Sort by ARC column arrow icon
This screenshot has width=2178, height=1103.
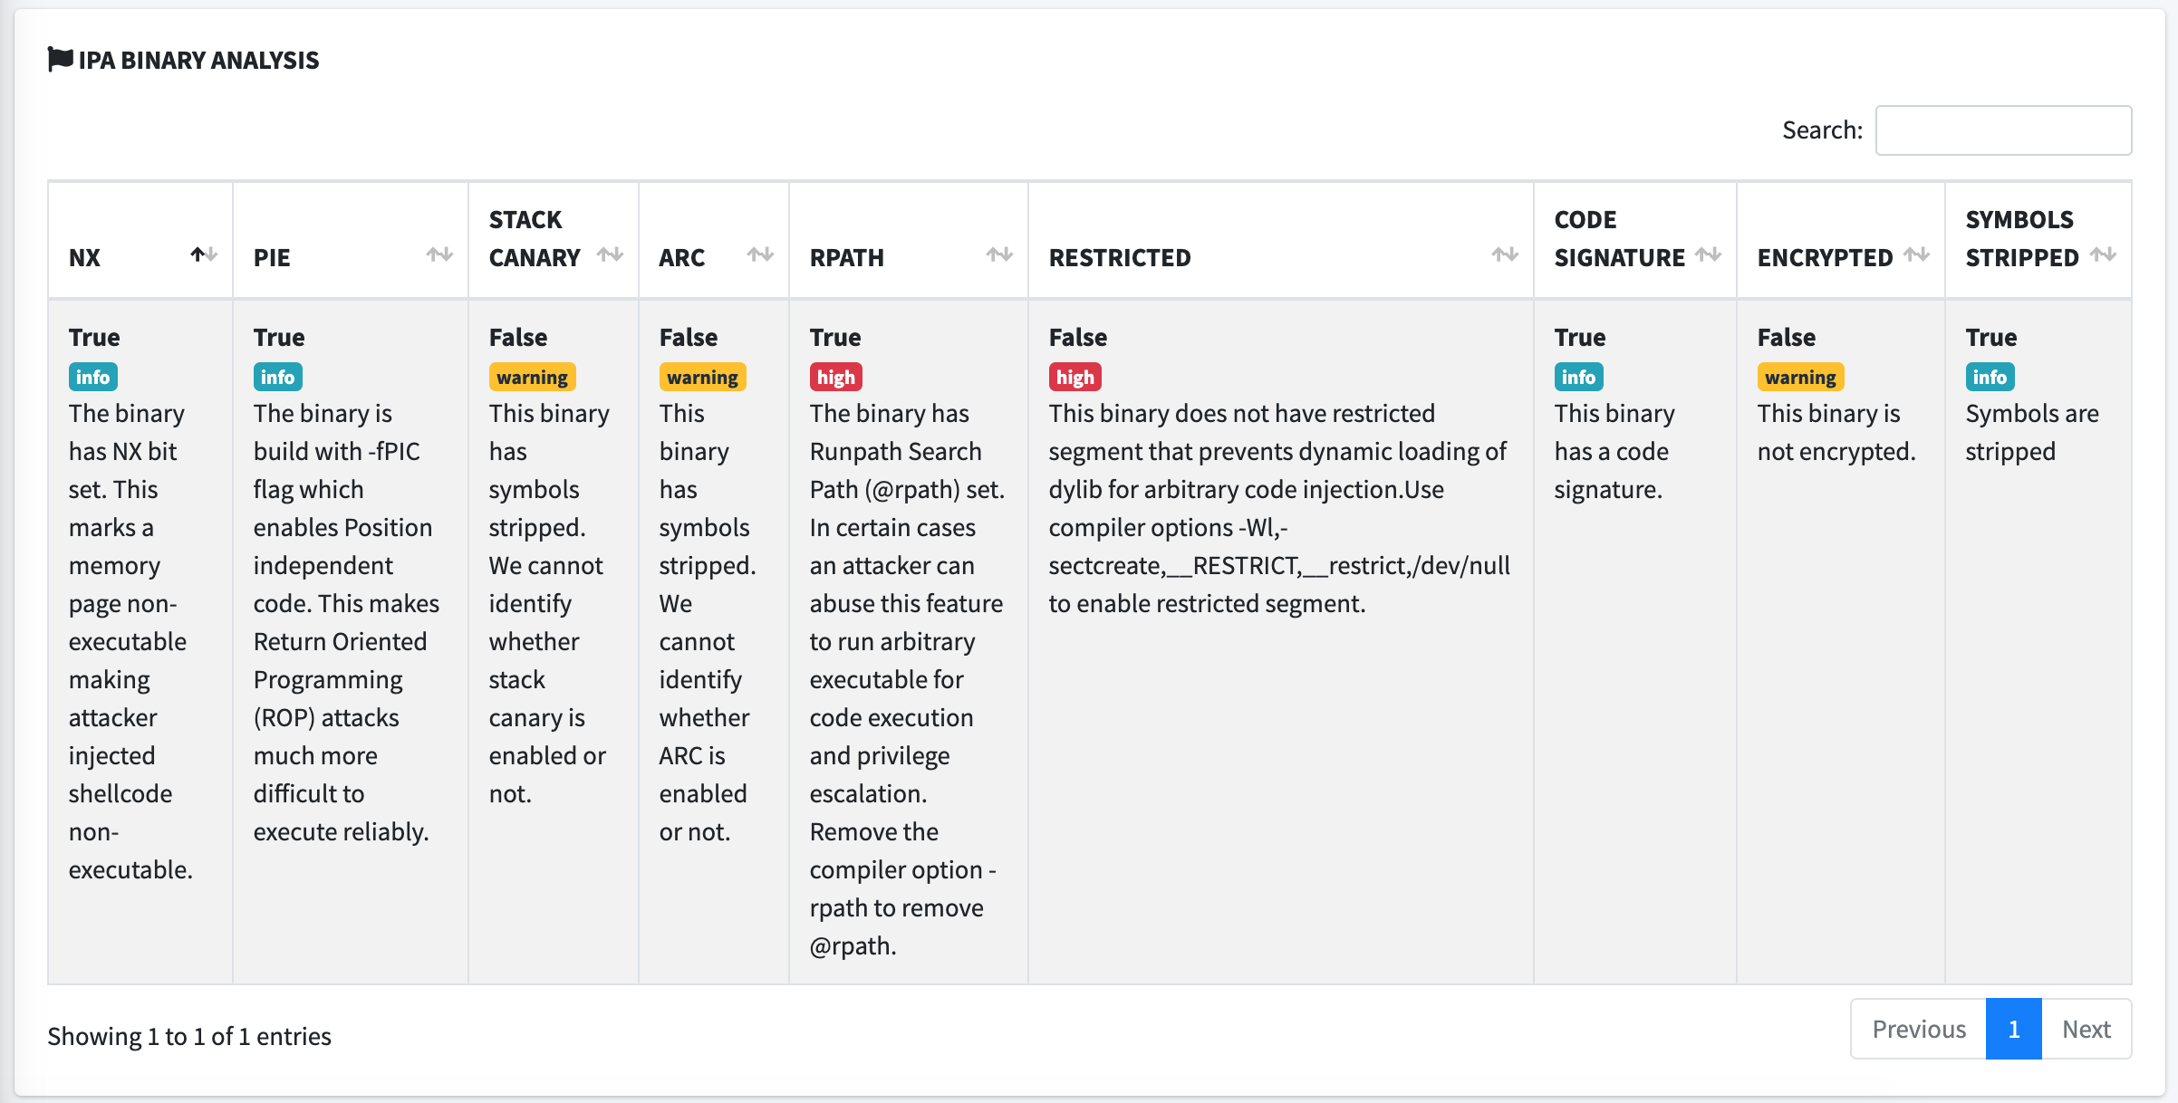[x=760, y=254]
